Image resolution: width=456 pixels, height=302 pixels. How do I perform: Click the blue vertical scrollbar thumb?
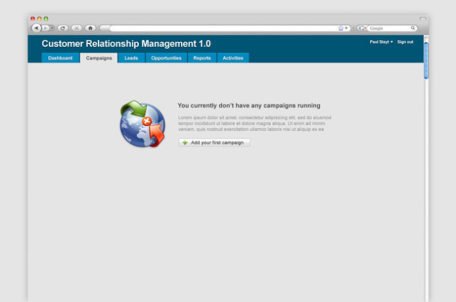click(426, 60)
